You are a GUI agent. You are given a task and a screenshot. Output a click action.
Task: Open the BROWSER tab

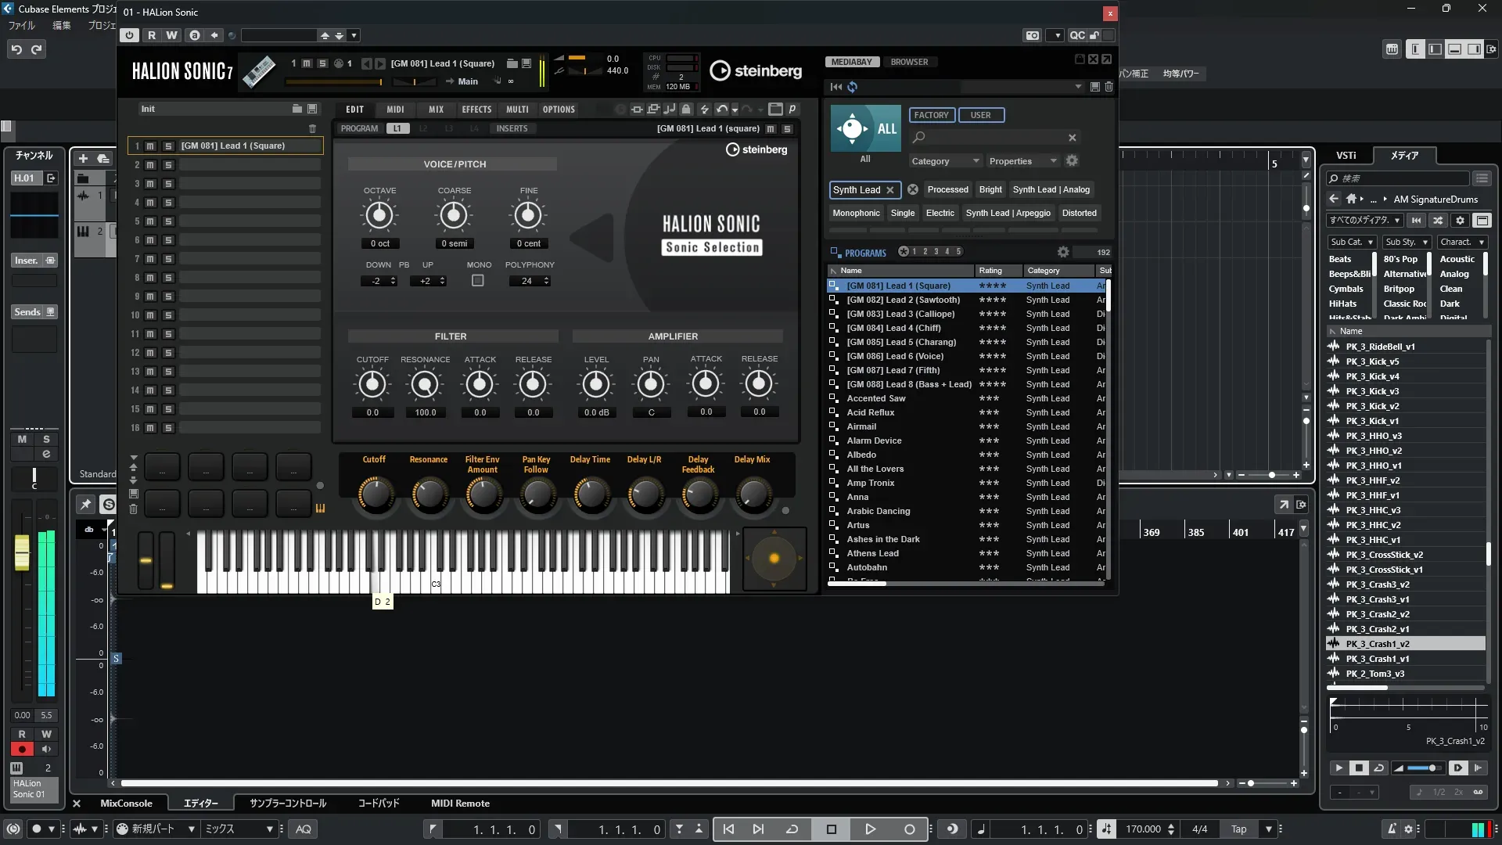[x=909, y=62]
